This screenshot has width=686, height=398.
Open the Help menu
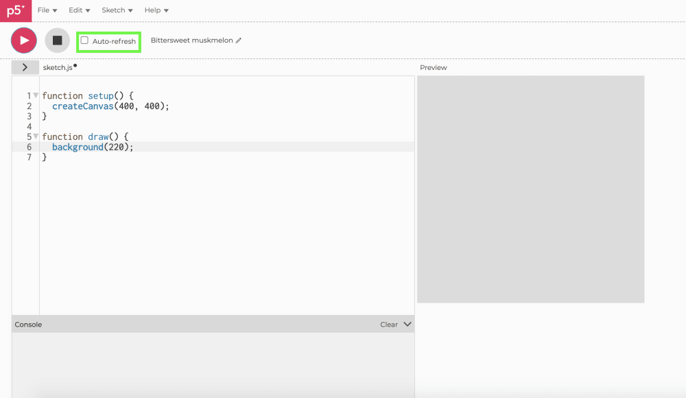(x=156, y=10)
